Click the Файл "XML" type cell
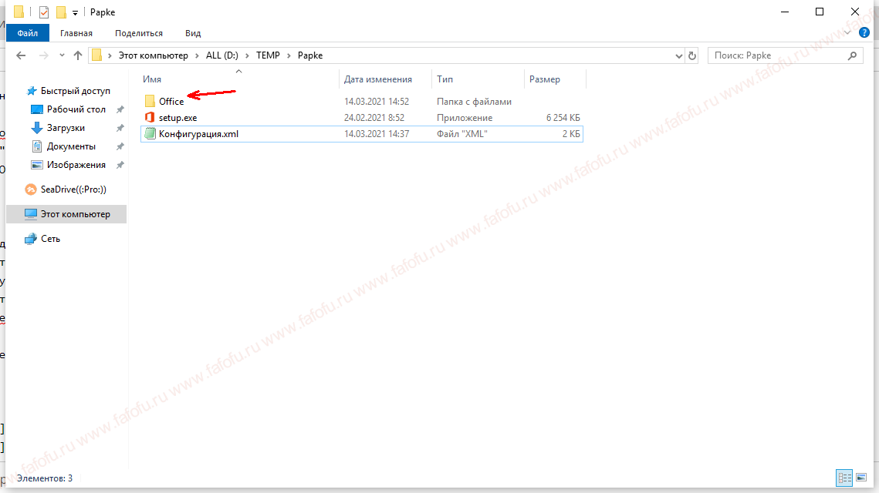 462,134
